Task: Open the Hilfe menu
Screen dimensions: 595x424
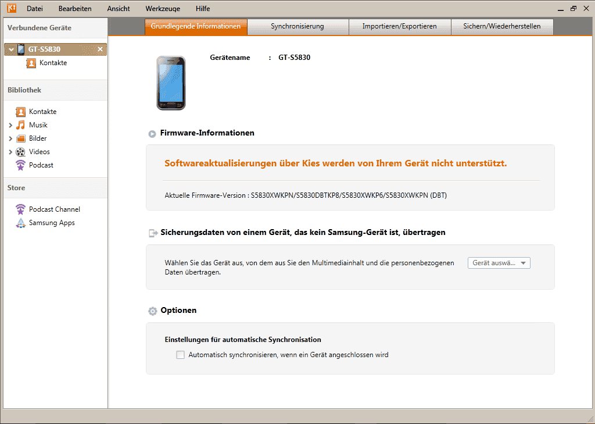Action: pos(203,8)
